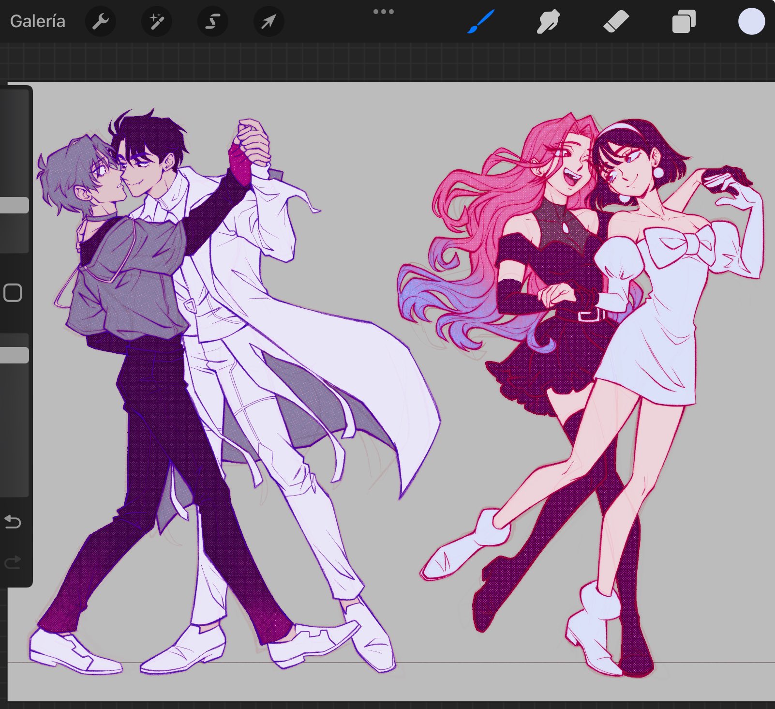Viewport: 775px width, 709px height.
Task: Tap the three-dot menu at top center
Action: click(x=384, y=12)
